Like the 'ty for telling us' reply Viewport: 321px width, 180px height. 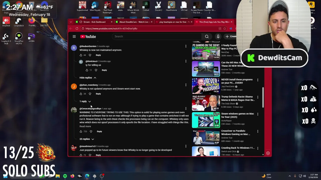click(87, 70)
